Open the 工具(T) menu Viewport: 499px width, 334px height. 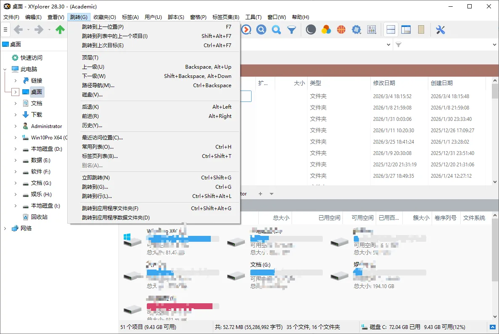click(254, 17)
